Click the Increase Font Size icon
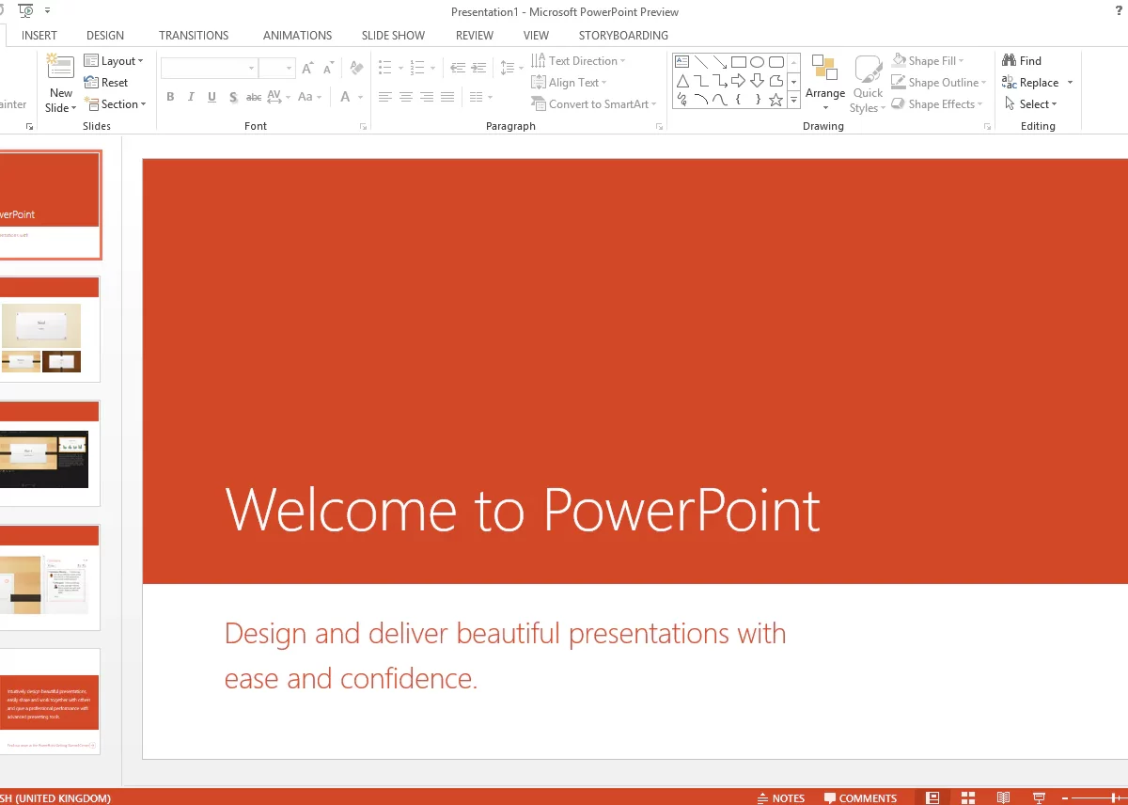 307,68
